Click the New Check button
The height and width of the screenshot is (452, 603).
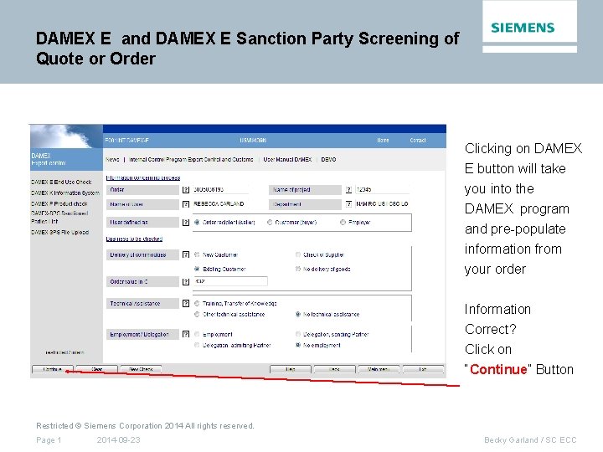[x=141, y=369]
